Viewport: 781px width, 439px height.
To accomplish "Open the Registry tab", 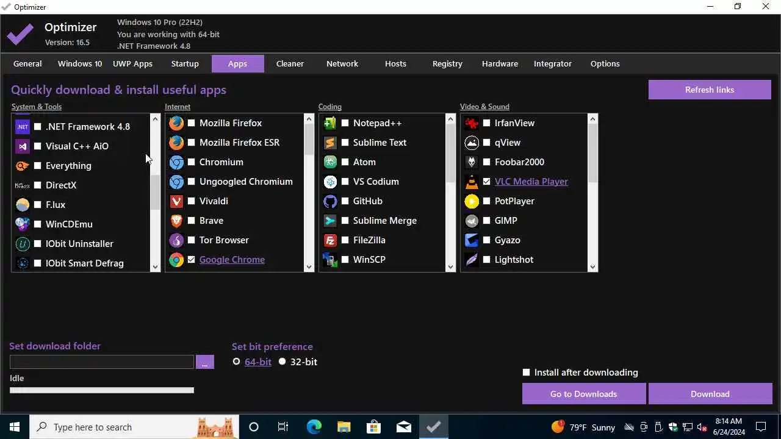I will [x=447, y=63].
